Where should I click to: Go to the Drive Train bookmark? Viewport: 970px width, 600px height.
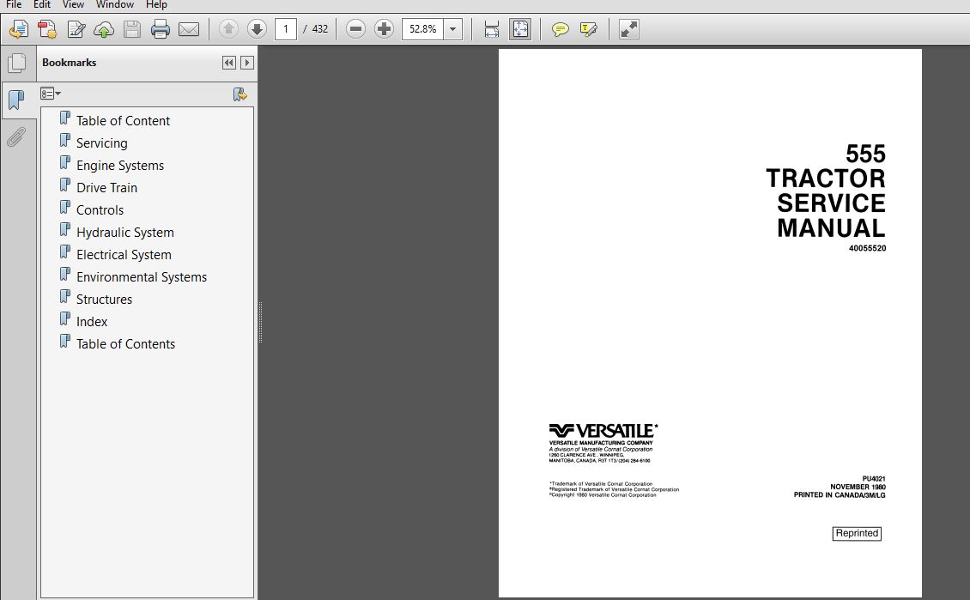pyautogui.click(x=107, y=187)
